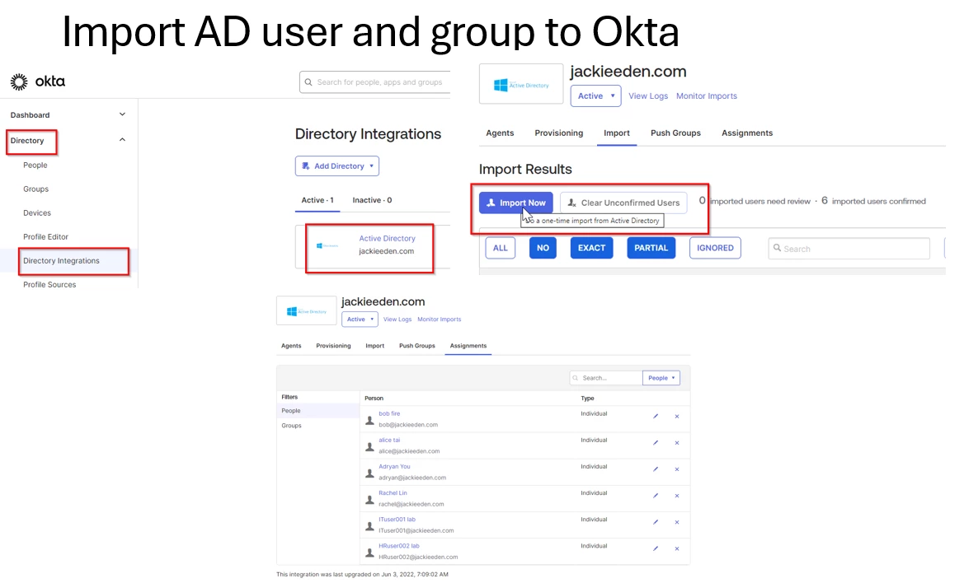Click the Import Results search field
This screenshot has height=583, width=964.
click(x=849, y=249)
